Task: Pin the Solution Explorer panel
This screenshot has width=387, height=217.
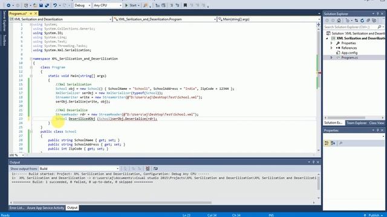Action: coord(377,14)
